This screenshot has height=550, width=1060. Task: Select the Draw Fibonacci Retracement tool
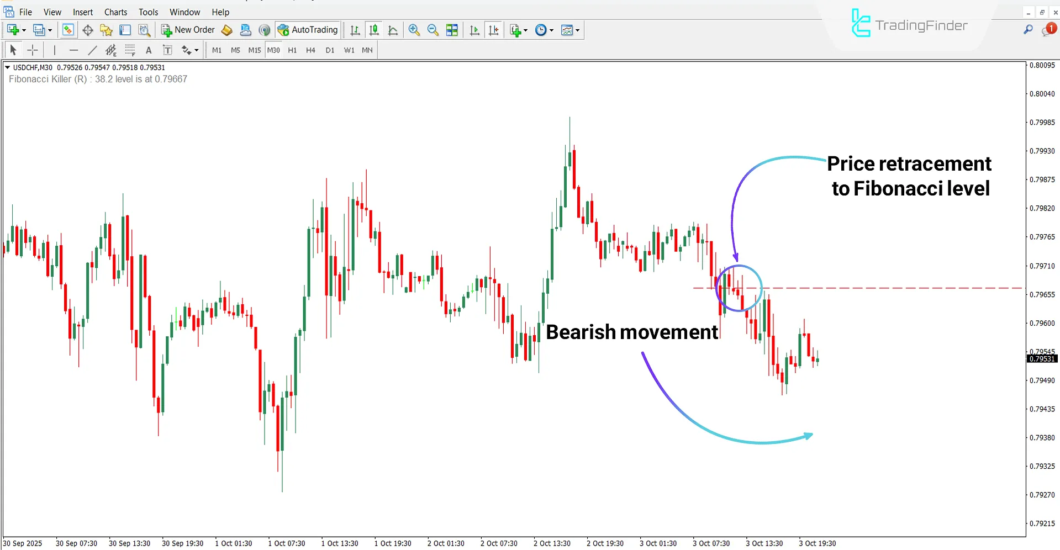pos(130,50)
